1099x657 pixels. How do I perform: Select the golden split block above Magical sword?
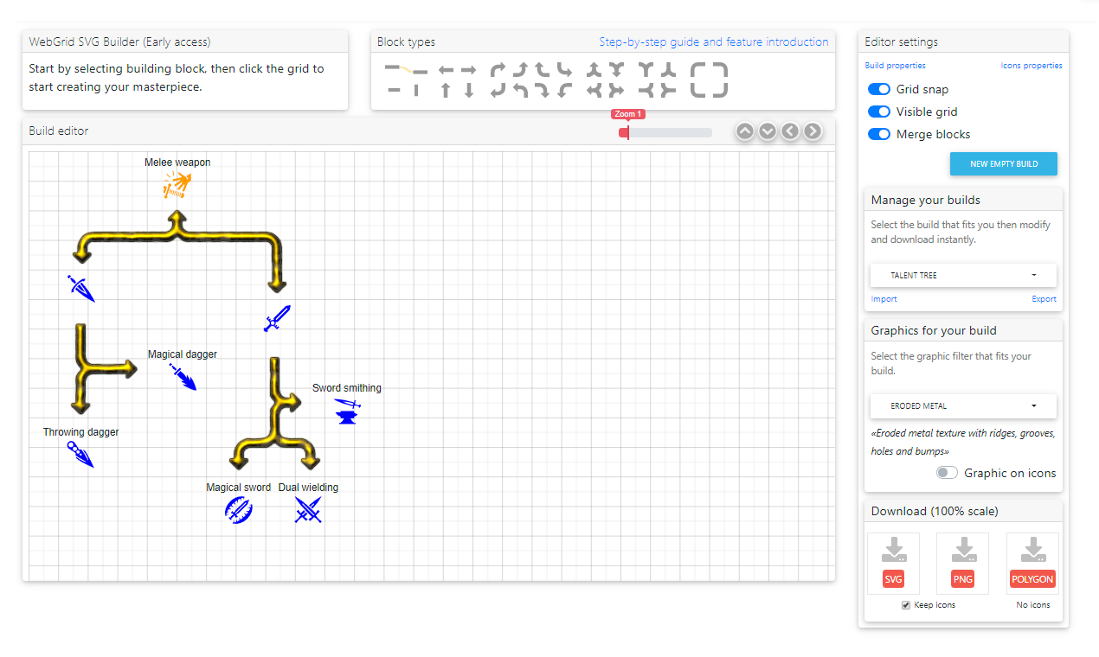pyautogui.click(x=276, y=413)
